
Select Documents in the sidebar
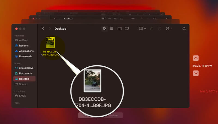point(24,73)
